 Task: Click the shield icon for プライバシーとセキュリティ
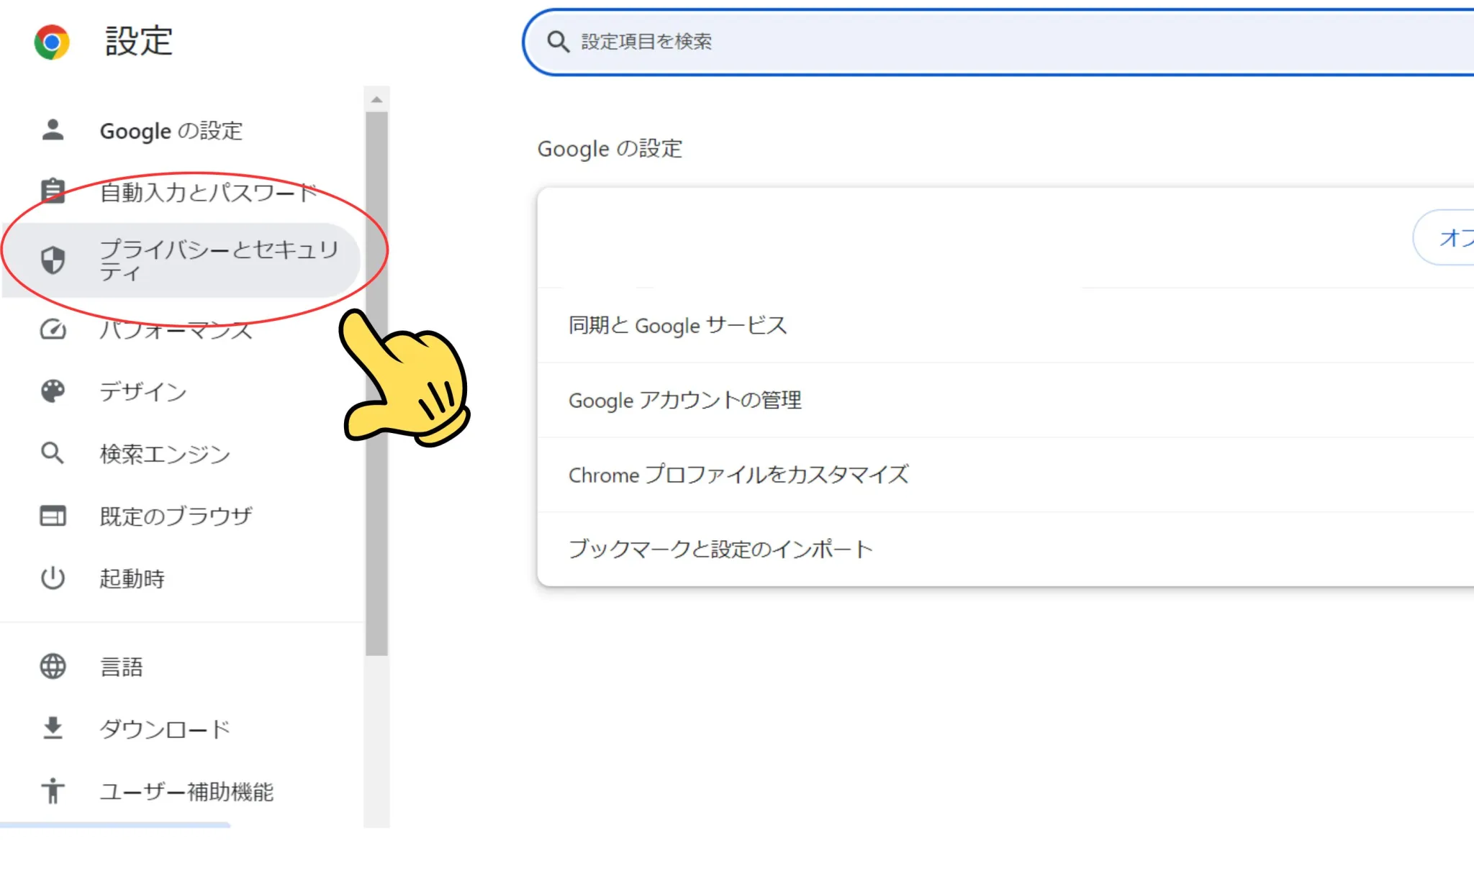point(53,260)
